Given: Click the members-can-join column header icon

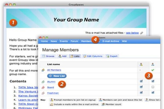Looking at the screenshot, I should tap(153, 65).
